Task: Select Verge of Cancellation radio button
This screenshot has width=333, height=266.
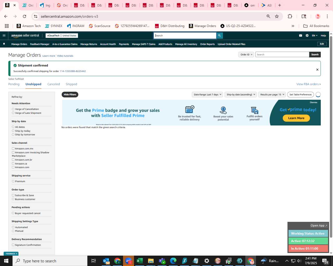Action: [13, 109]
